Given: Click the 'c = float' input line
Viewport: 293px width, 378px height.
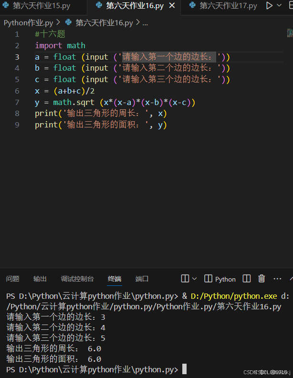Looking at the screenshot, I should tap(133, 80).
